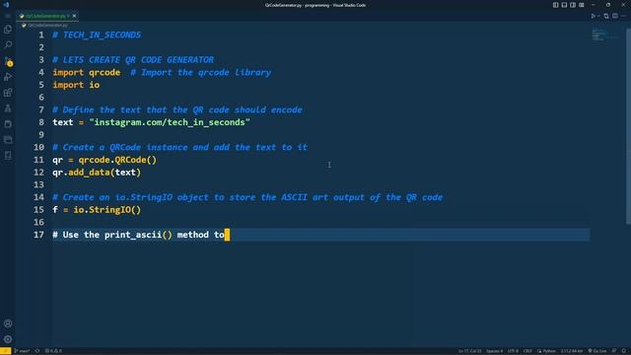Toggle the secondary side bar layout button
The image size is (631, 355).
[573, 5]
